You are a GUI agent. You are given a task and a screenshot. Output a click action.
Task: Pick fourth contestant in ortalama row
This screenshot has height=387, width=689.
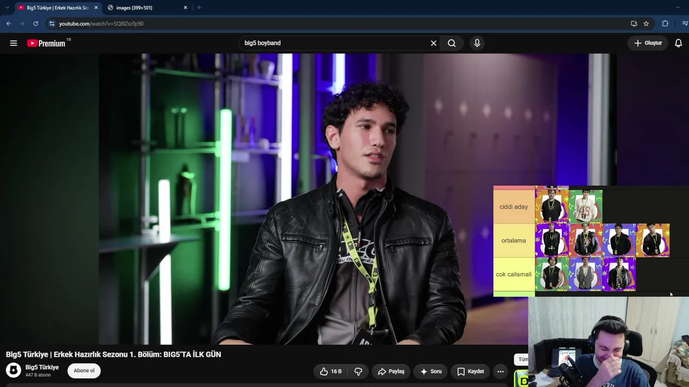click(x=653, y=240)
